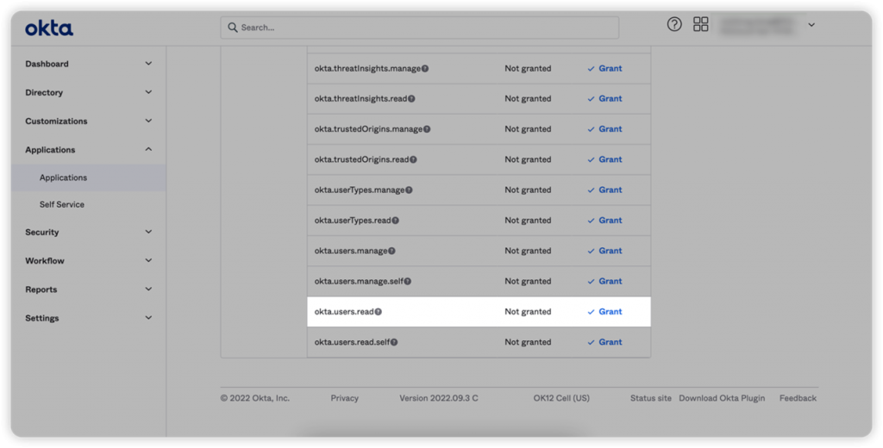Image resolution: width=883 pixels, height=448 pixels.
Task: Click into the Search field
Action: tap(420, 27)
